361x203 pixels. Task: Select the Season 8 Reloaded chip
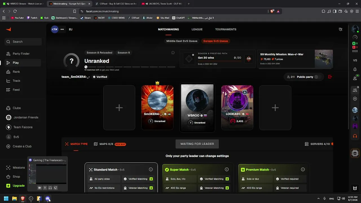coord(99,53)
